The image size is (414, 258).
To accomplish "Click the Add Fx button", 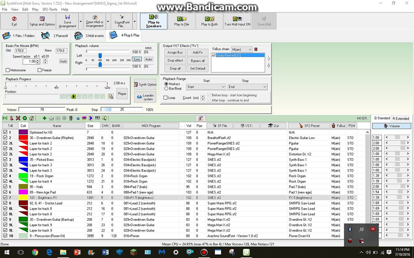I will pyautogui.click(x=198, y=52).
